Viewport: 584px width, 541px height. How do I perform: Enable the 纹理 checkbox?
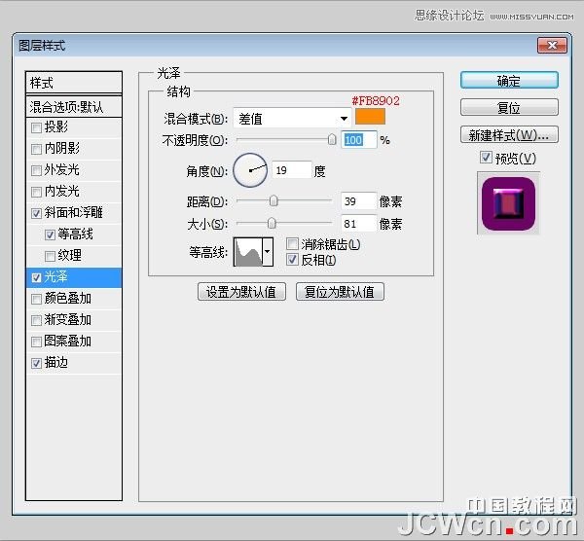pos(50,256)
